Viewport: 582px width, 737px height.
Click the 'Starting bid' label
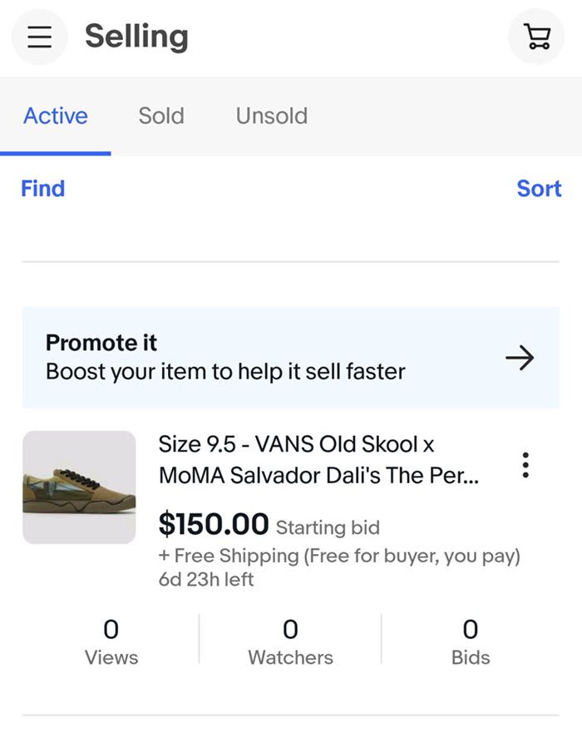point(328,527)
